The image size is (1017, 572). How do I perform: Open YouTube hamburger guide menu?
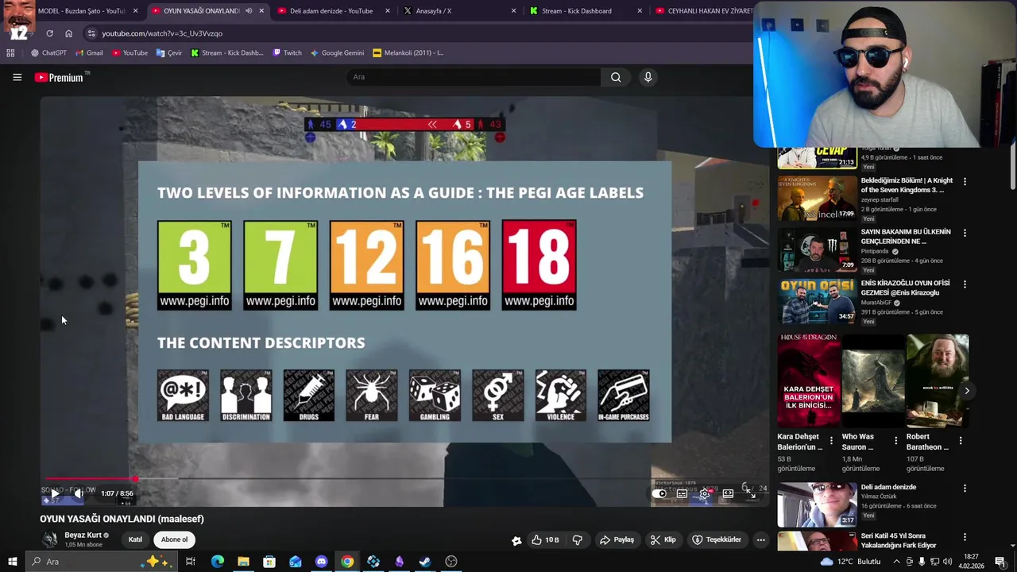tap(17, 77)
